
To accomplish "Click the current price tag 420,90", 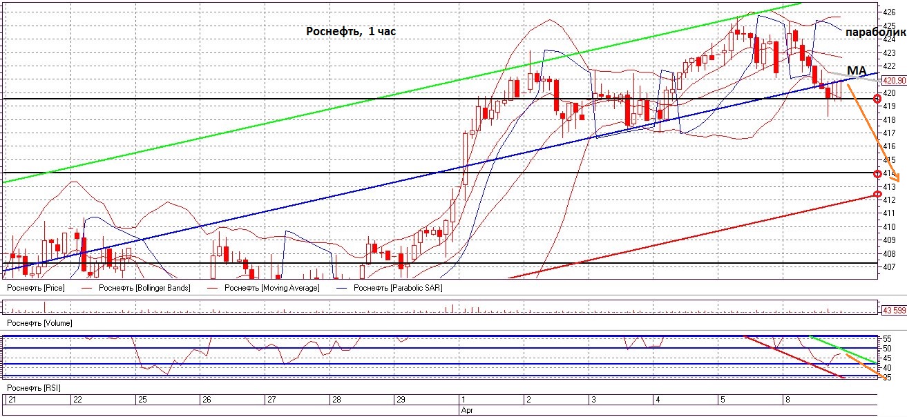I will 894,80.
